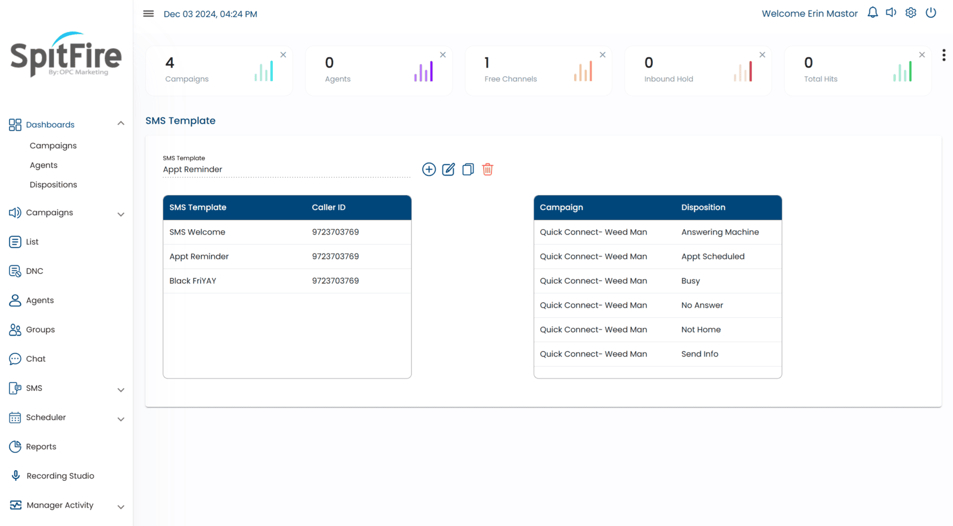The height and width of the screenshot is (526, 953).
Task: Select the Appt Reminder row in table
Action: 287,256
